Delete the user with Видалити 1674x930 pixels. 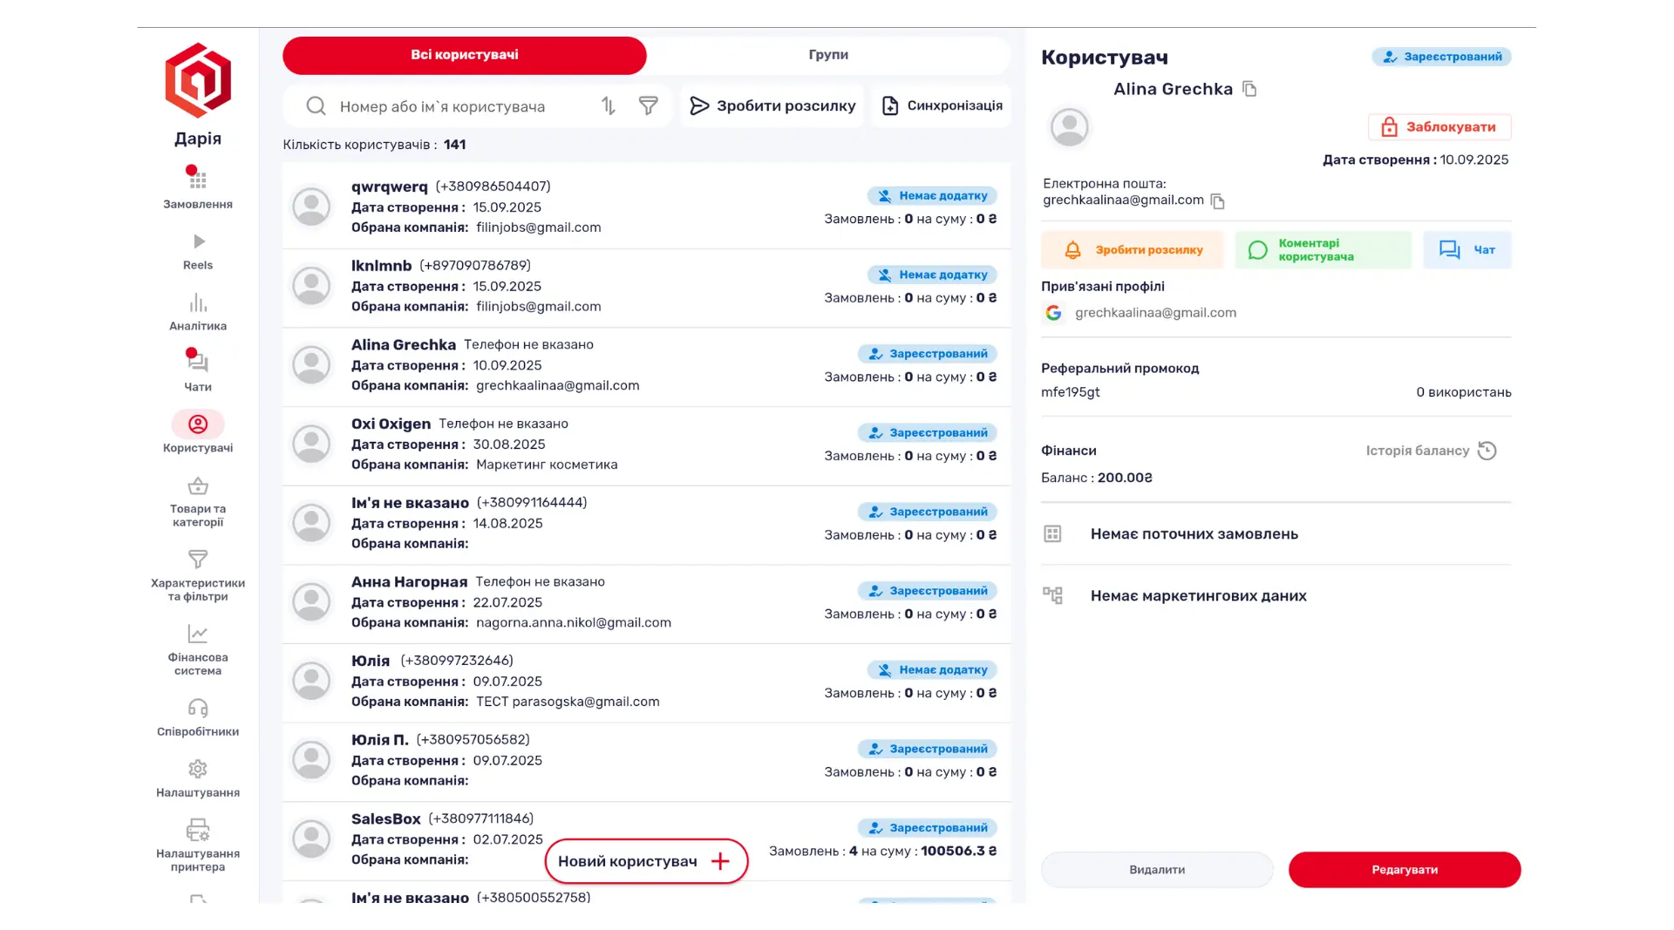[1157, 870]
